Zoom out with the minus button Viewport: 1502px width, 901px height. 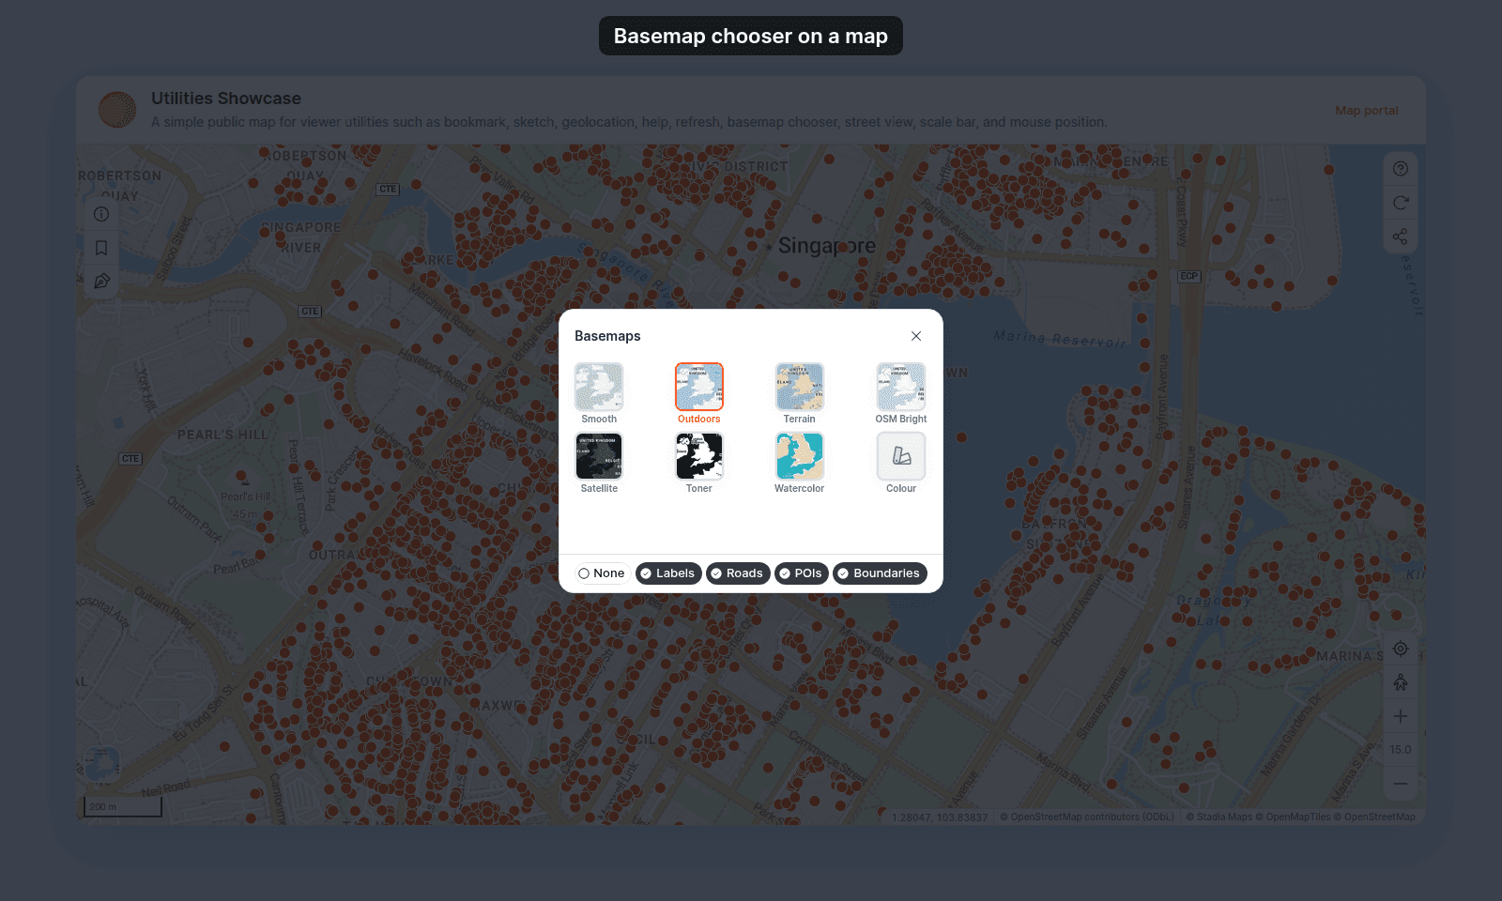1401,784
